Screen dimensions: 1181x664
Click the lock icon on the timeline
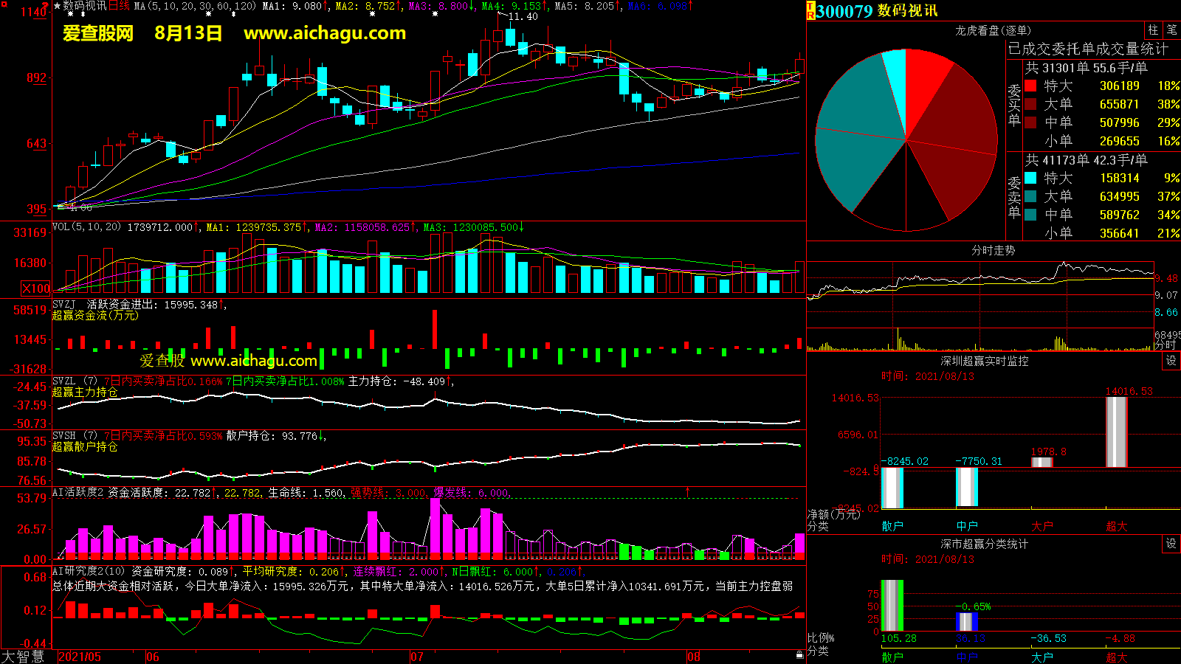tap(799, 655)
